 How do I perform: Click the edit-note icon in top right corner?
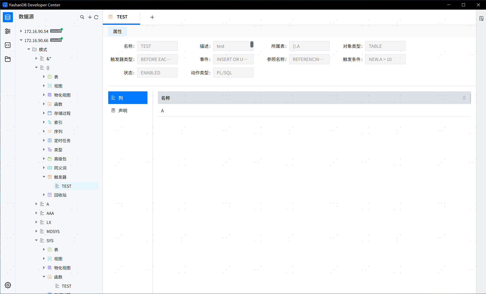pyautogui.click(x=482, y=18)
